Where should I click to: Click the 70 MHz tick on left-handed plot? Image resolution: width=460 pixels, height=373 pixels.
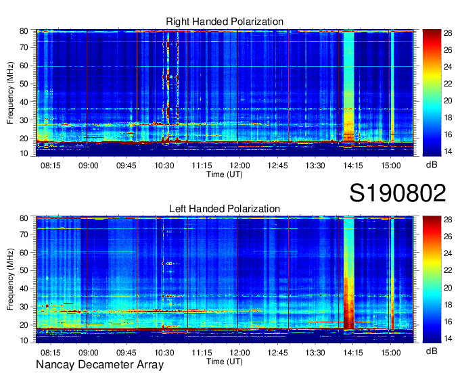tap(24, 234)
